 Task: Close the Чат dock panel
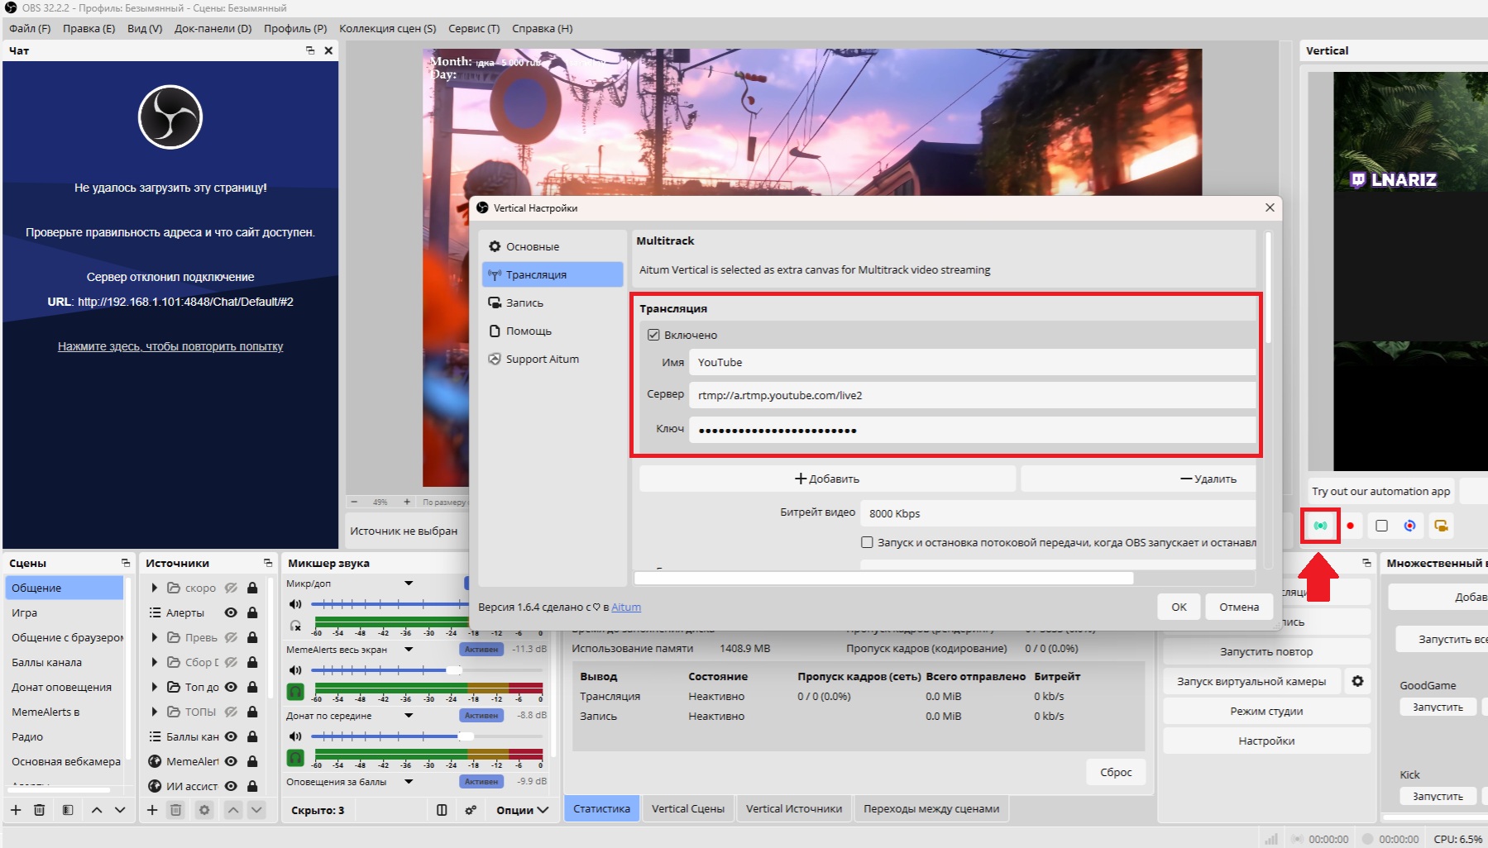(328, 50)
